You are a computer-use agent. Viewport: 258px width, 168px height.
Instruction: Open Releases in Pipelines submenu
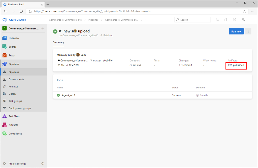[x=13, y=87]
